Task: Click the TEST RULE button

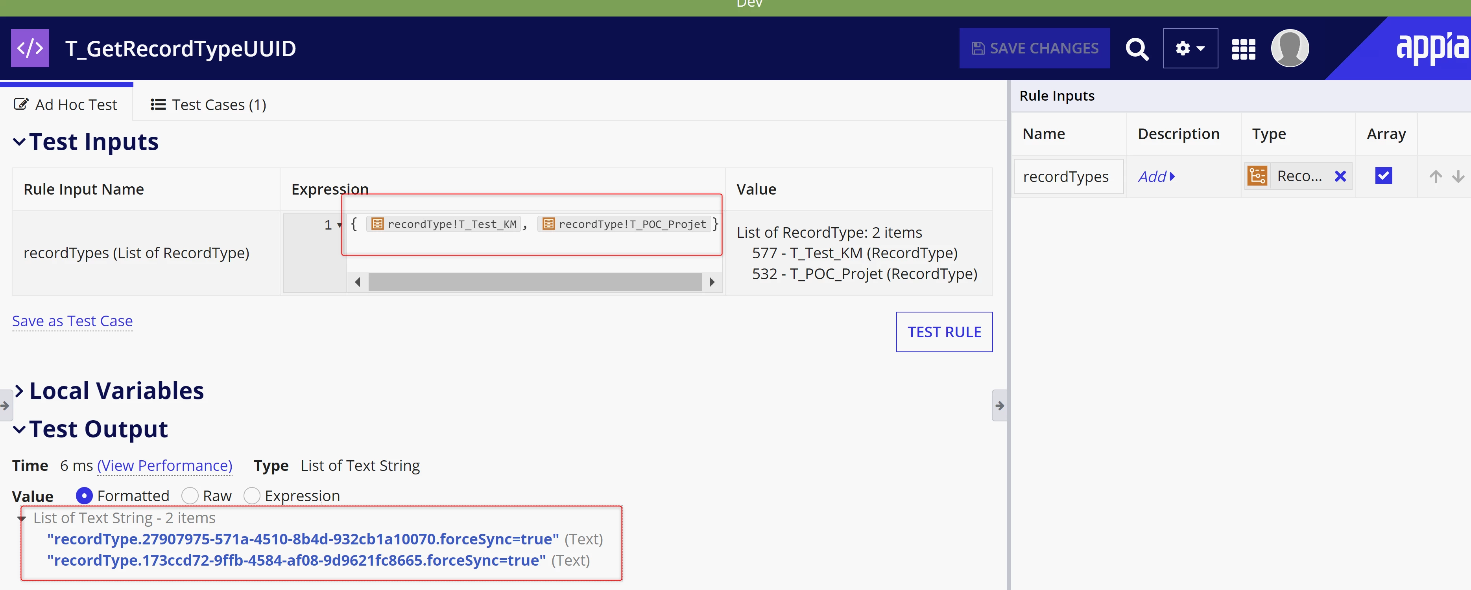Action: (x=945, y=332)
